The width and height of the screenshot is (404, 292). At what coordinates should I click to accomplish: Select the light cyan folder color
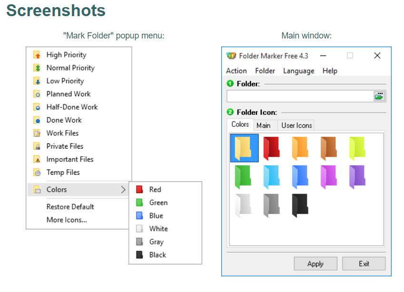pyautogui.click(x=272, y=176)
